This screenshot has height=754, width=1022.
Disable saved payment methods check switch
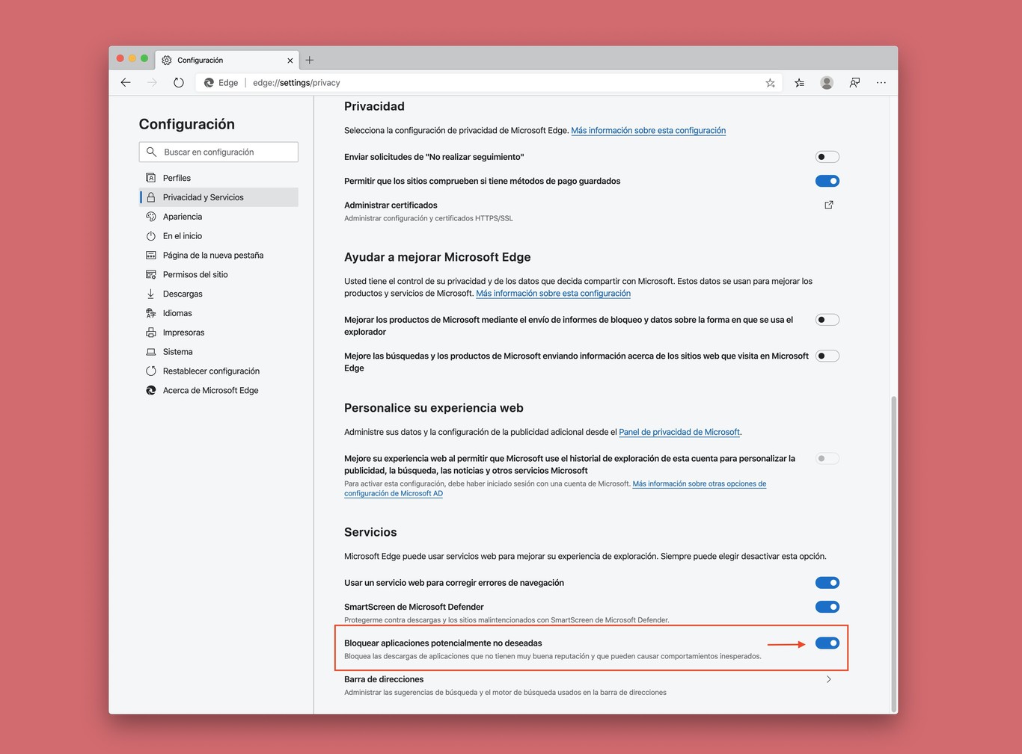(x=827, y=181)
